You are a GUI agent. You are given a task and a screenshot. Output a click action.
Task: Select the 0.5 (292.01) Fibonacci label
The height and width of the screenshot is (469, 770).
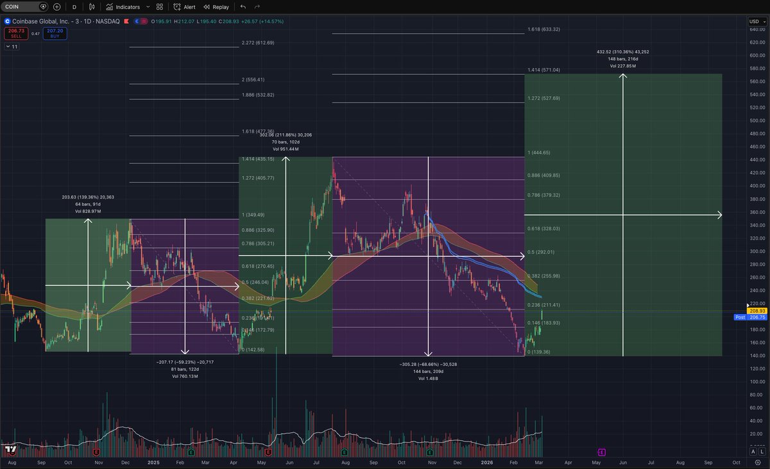pyautogui.click(x=541, y=252)
